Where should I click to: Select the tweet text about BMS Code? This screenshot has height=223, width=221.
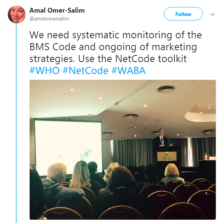coord(115,47)
